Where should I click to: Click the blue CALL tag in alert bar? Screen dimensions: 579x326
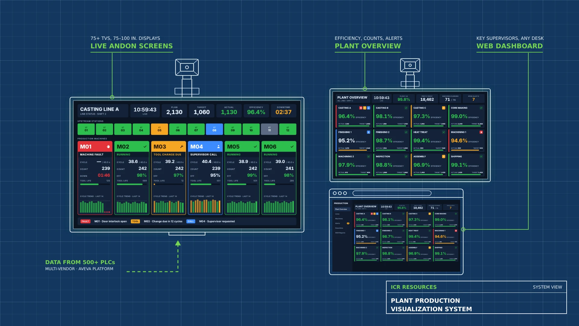[191, 221]
